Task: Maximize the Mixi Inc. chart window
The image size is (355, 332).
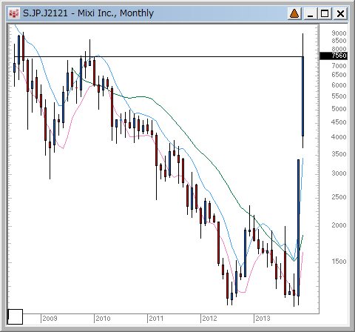Action: coord(325,13)
